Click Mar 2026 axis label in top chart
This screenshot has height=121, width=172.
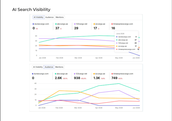[x=78, y=58]
